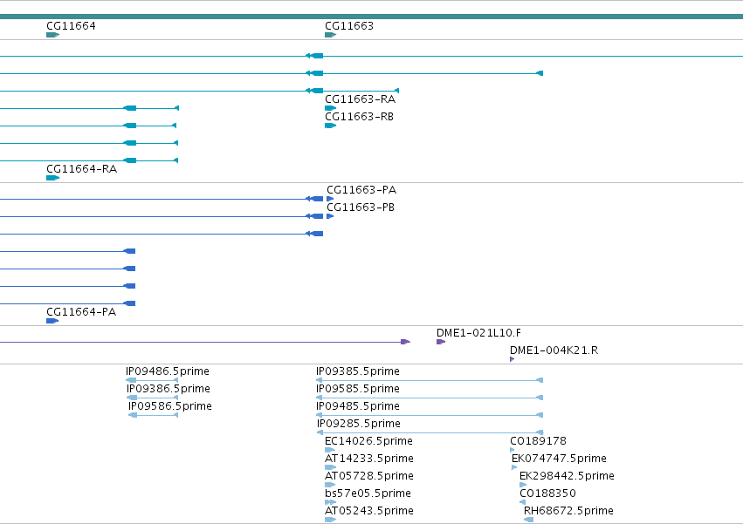Select the CO188350 arrow glyph

522,503
